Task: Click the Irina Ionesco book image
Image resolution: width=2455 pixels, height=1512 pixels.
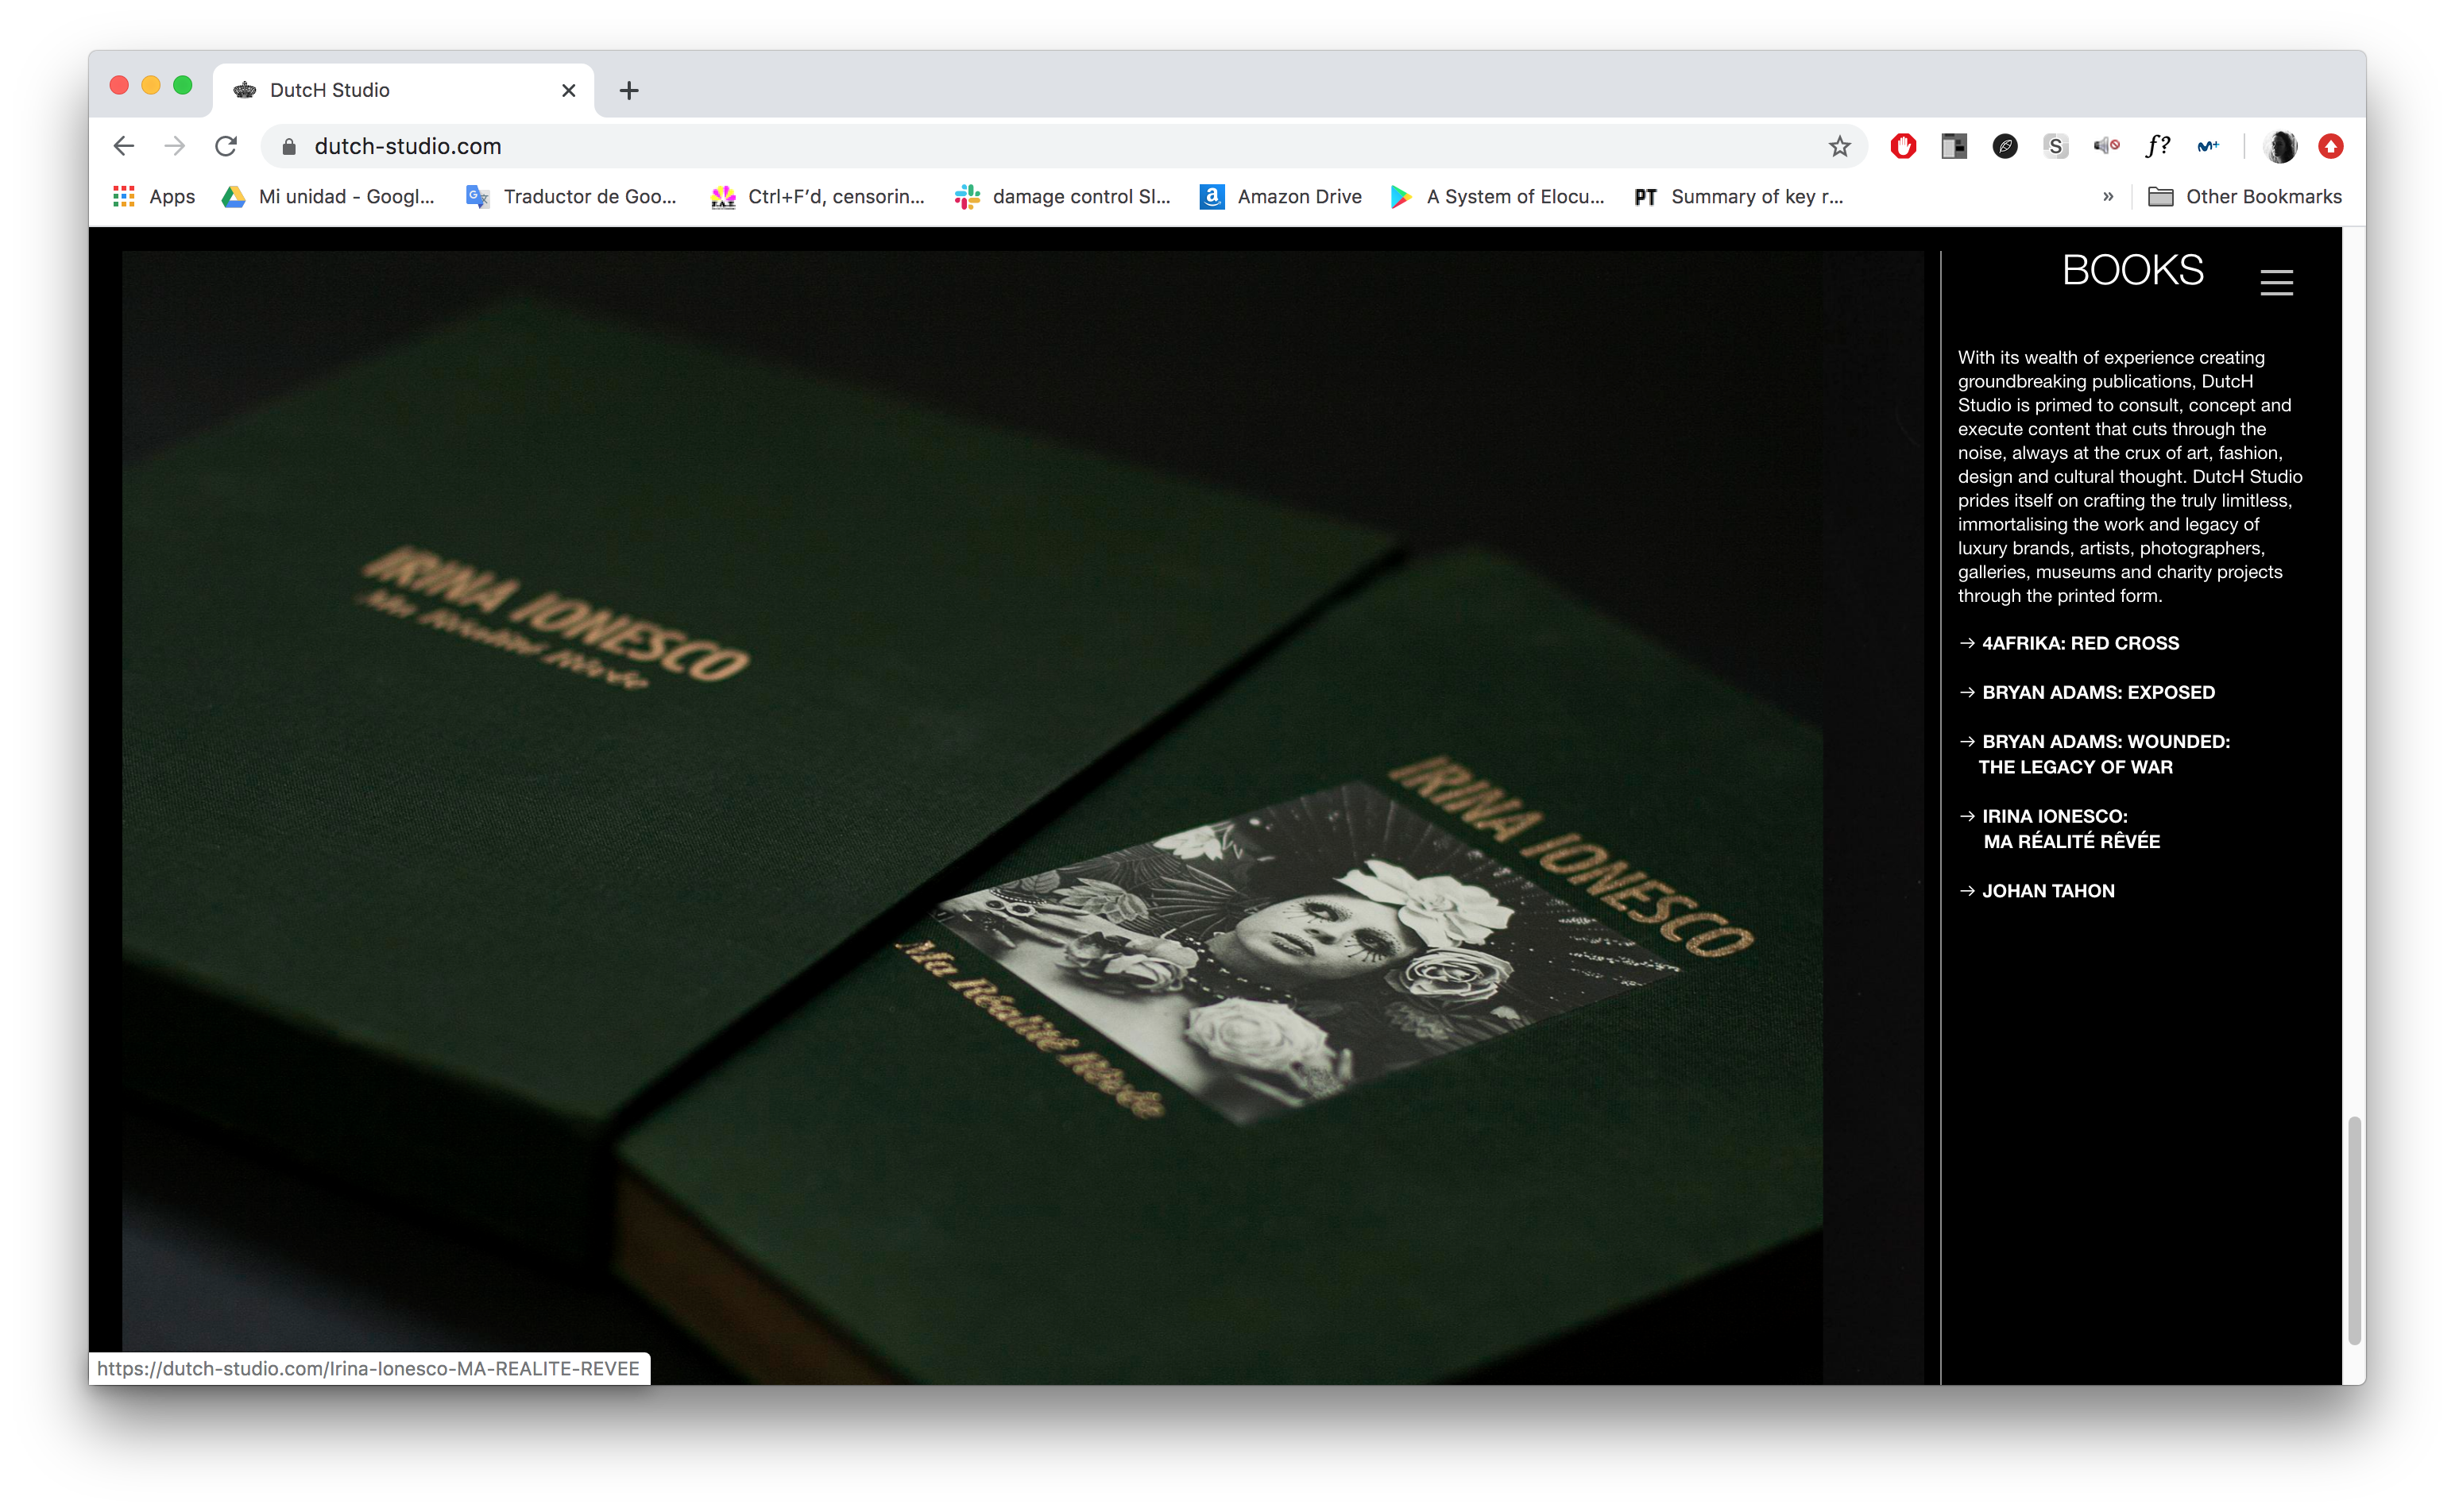Action: 1023,817
